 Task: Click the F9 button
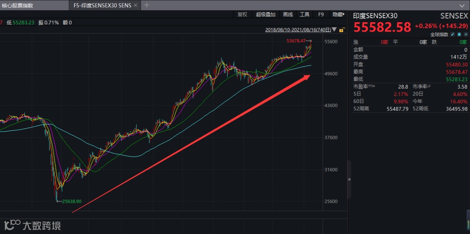point(321,14)
